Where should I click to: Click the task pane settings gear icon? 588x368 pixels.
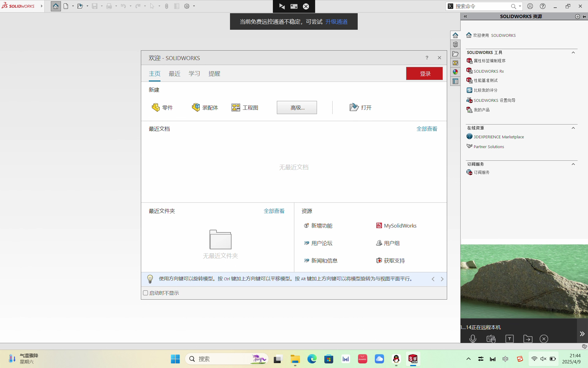tap(577, 17)
